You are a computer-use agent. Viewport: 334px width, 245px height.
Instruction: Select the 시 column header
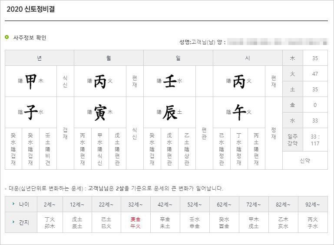248,58
